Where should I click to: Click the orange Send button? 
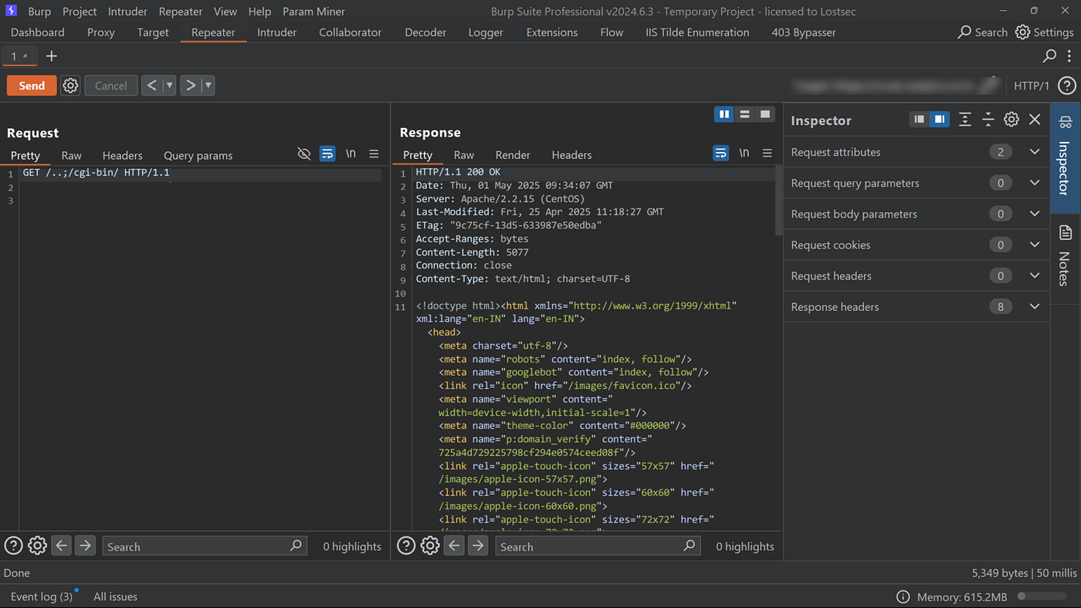tap(32, 86)
